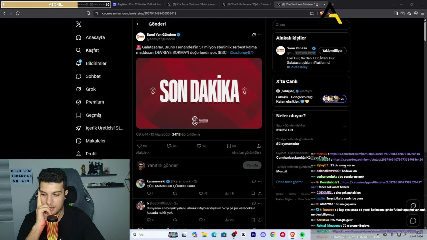427x240 pixels.
Task: Open Premiere Pro from the taskbar
Action: 253,235
